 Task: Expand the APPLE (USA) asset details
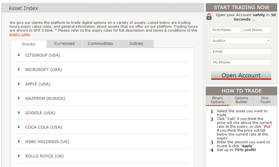pyautogui.click(x=19, y=84)
